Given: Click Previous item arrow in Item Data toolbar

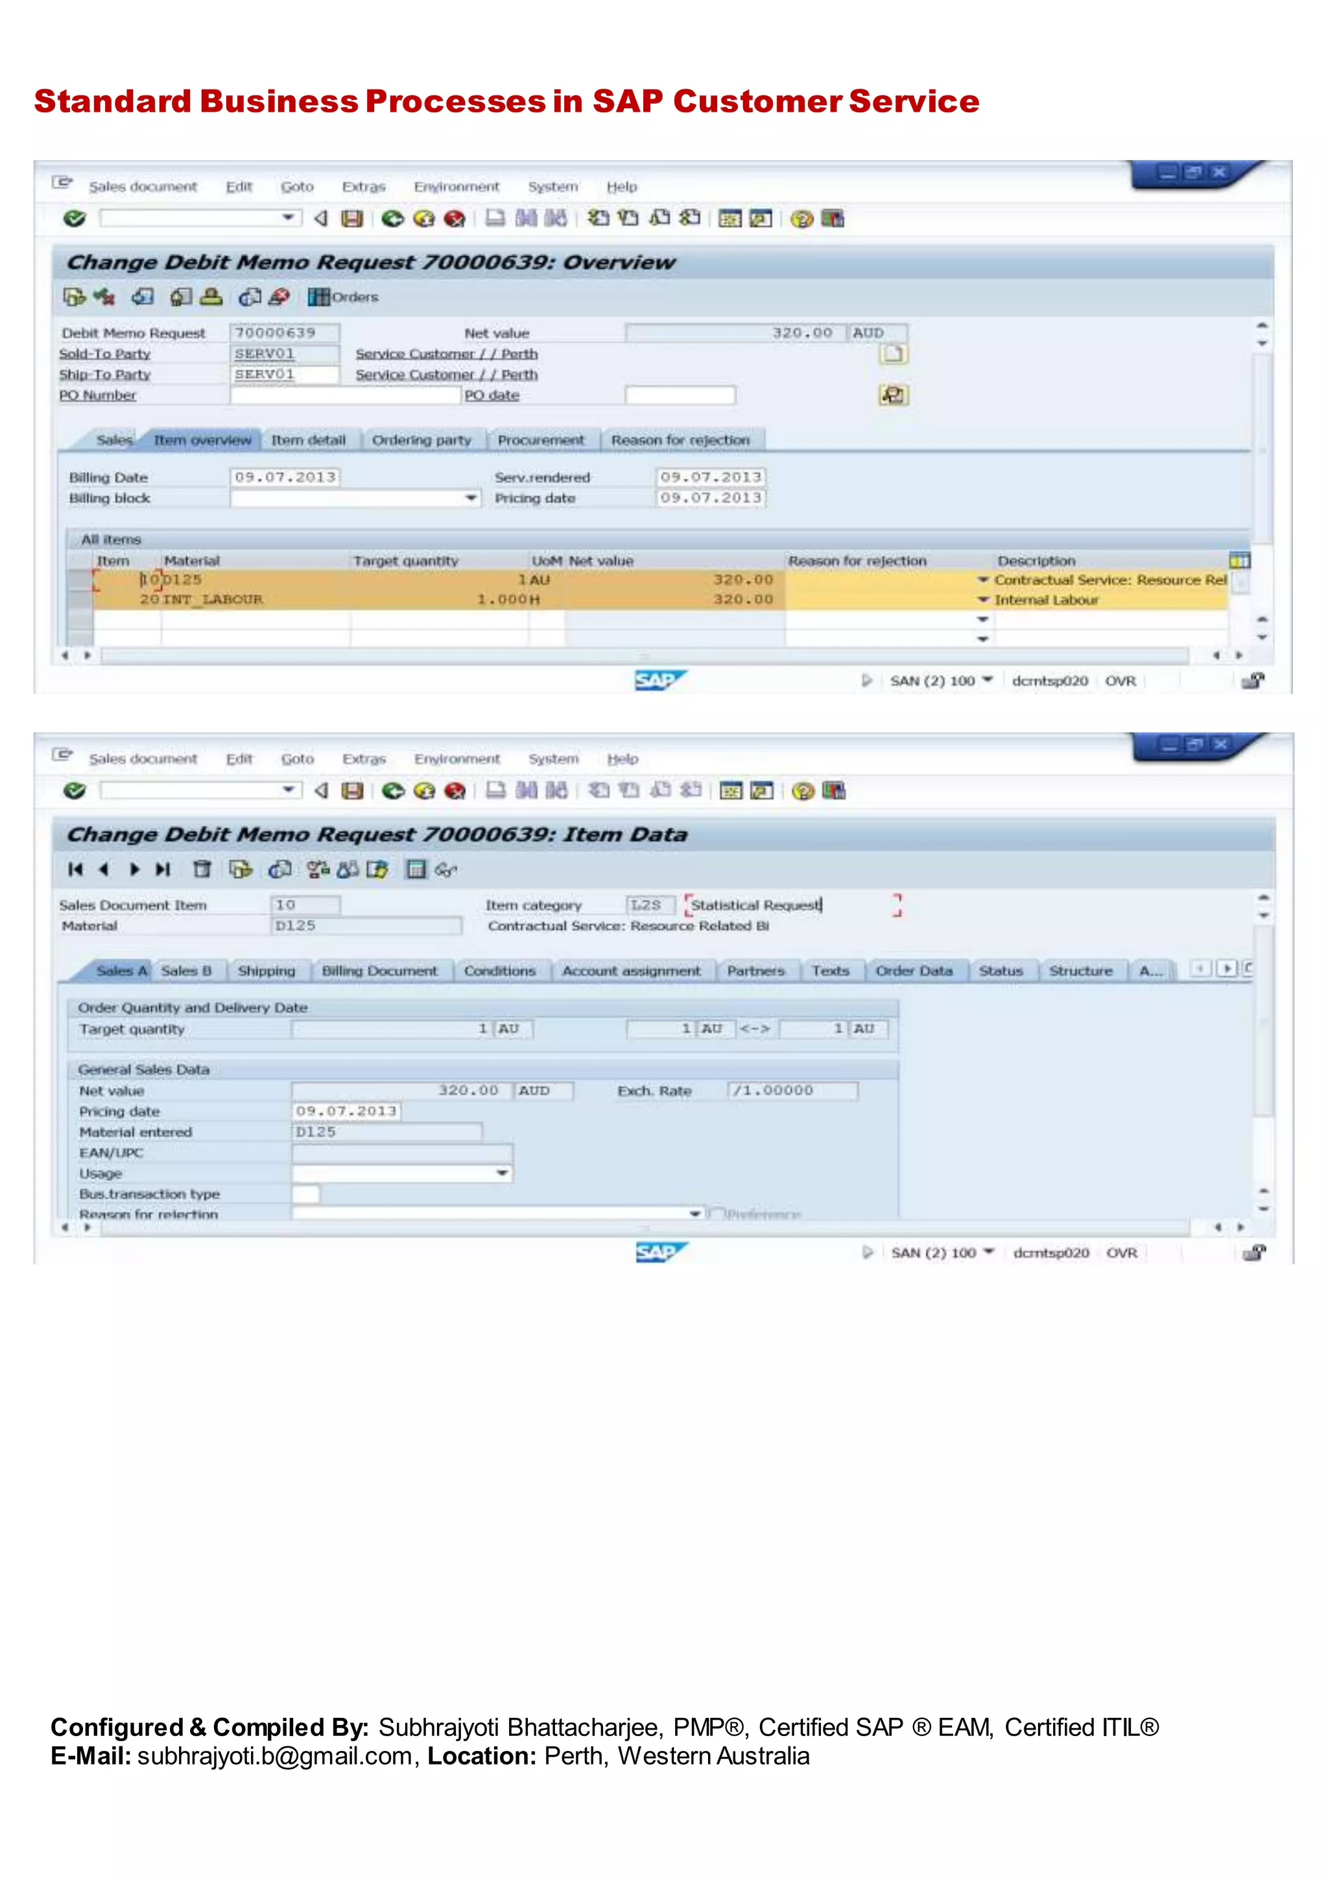Looking at the screenshot, I should click(x=104, y=870).
